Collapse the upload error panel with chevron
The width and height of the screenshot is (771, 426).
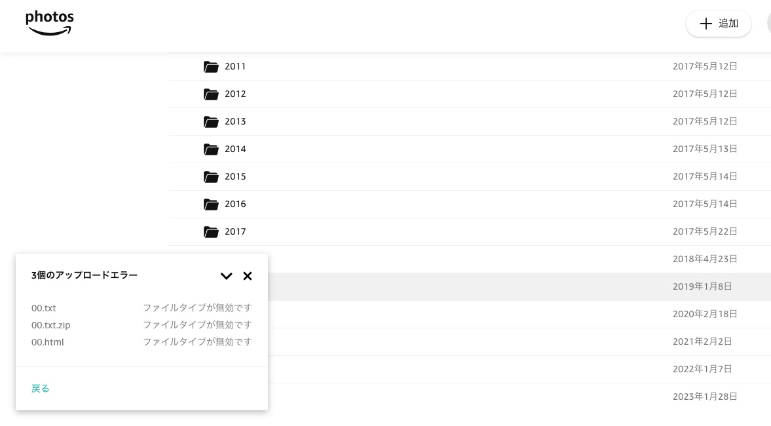pos(226,276)
